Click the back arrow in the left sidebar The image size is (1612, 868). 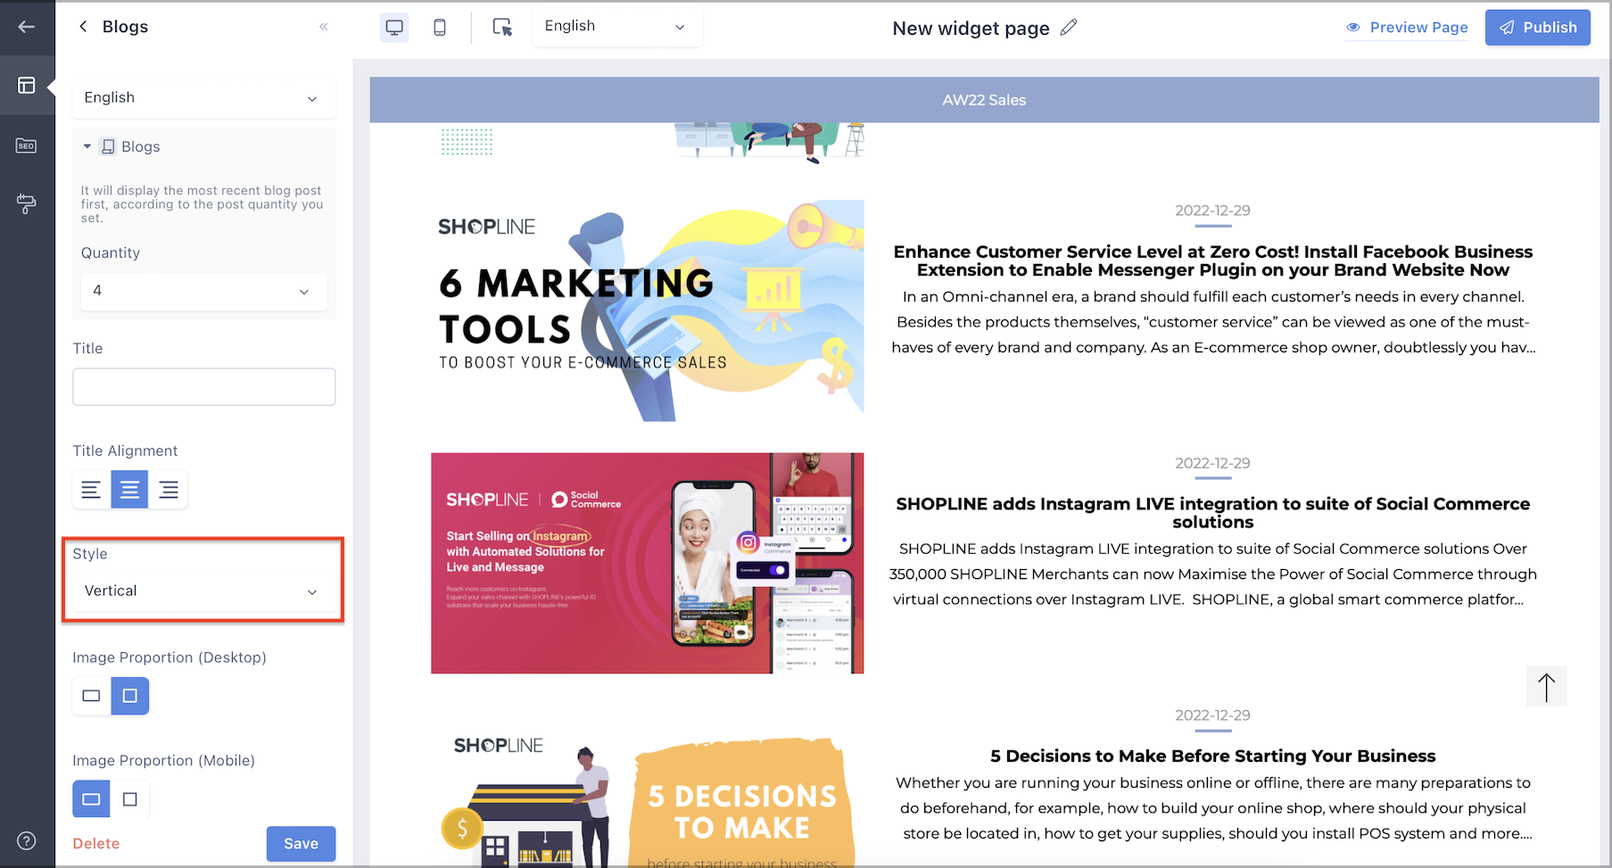(x=27, y=27)
